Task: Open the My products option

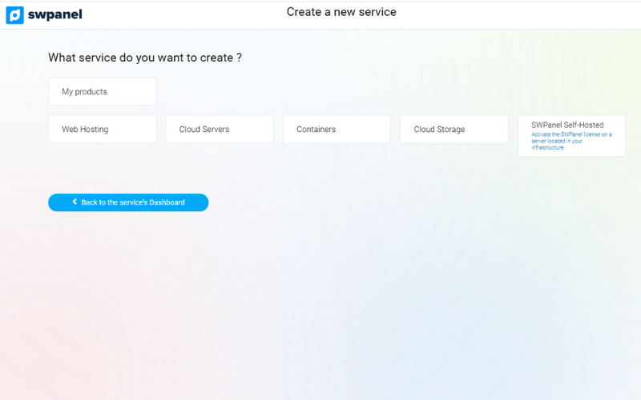Action: click(103, 91)
